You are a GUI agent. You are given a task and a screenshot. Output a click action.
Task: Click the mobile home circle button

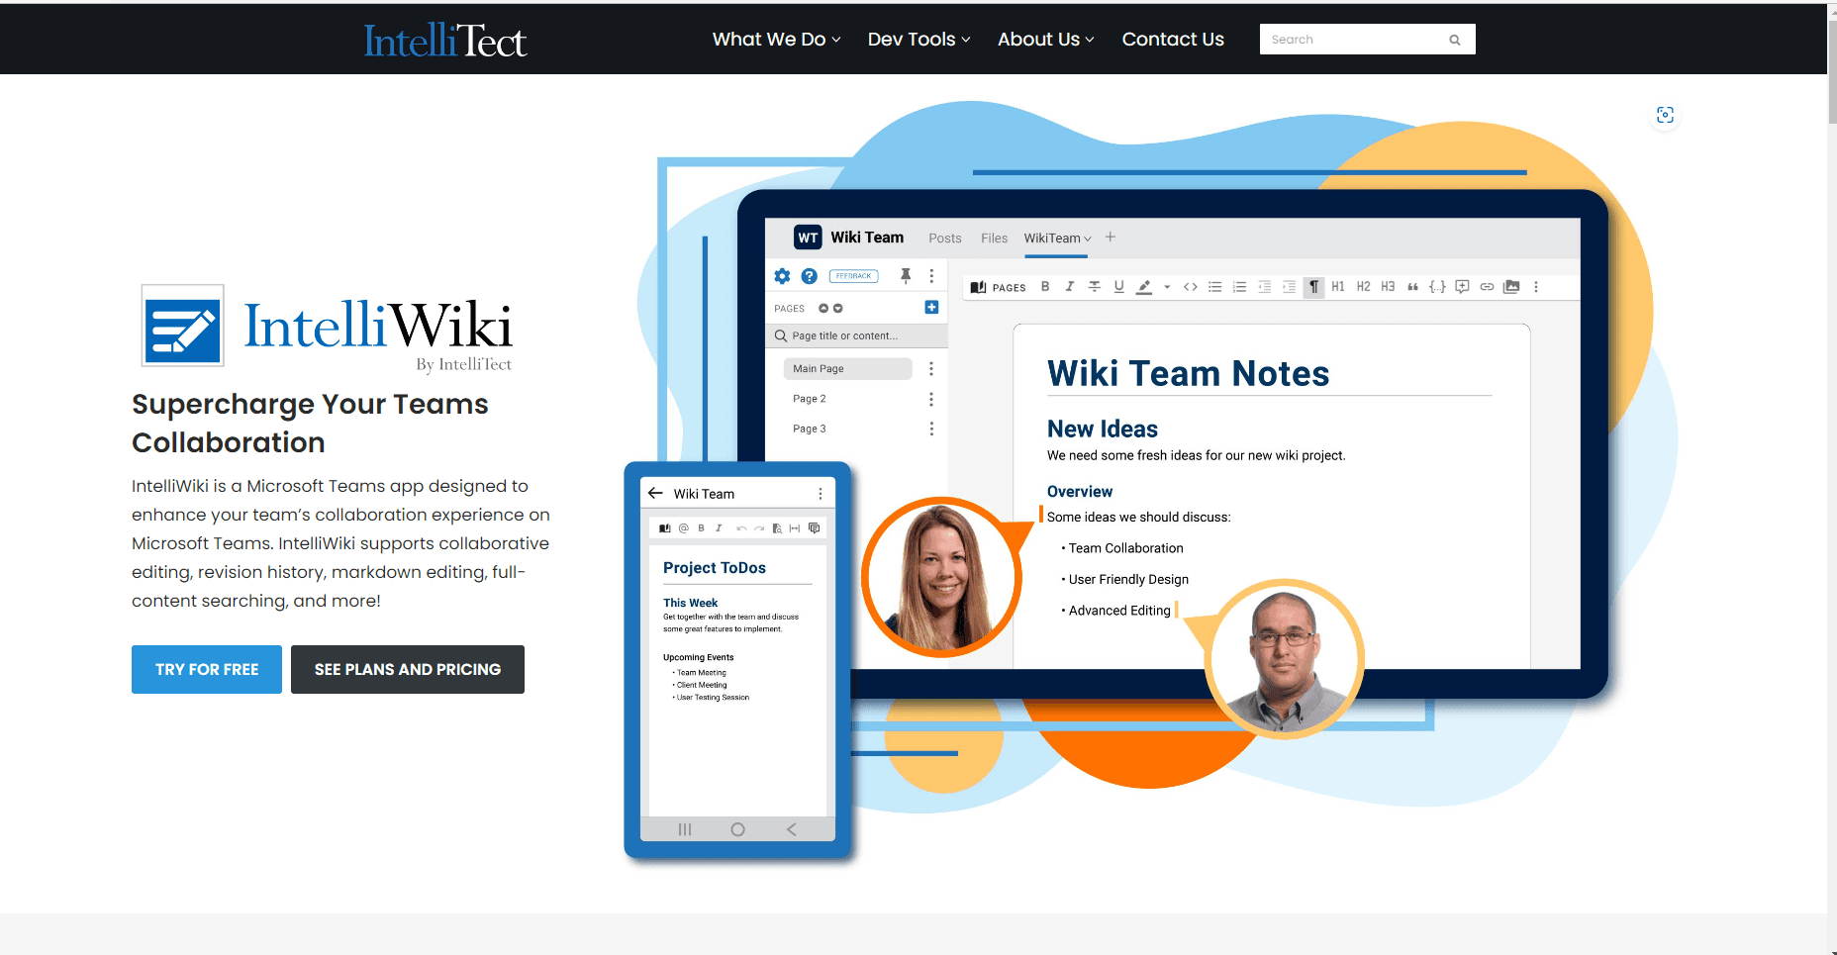click(737, 829)
